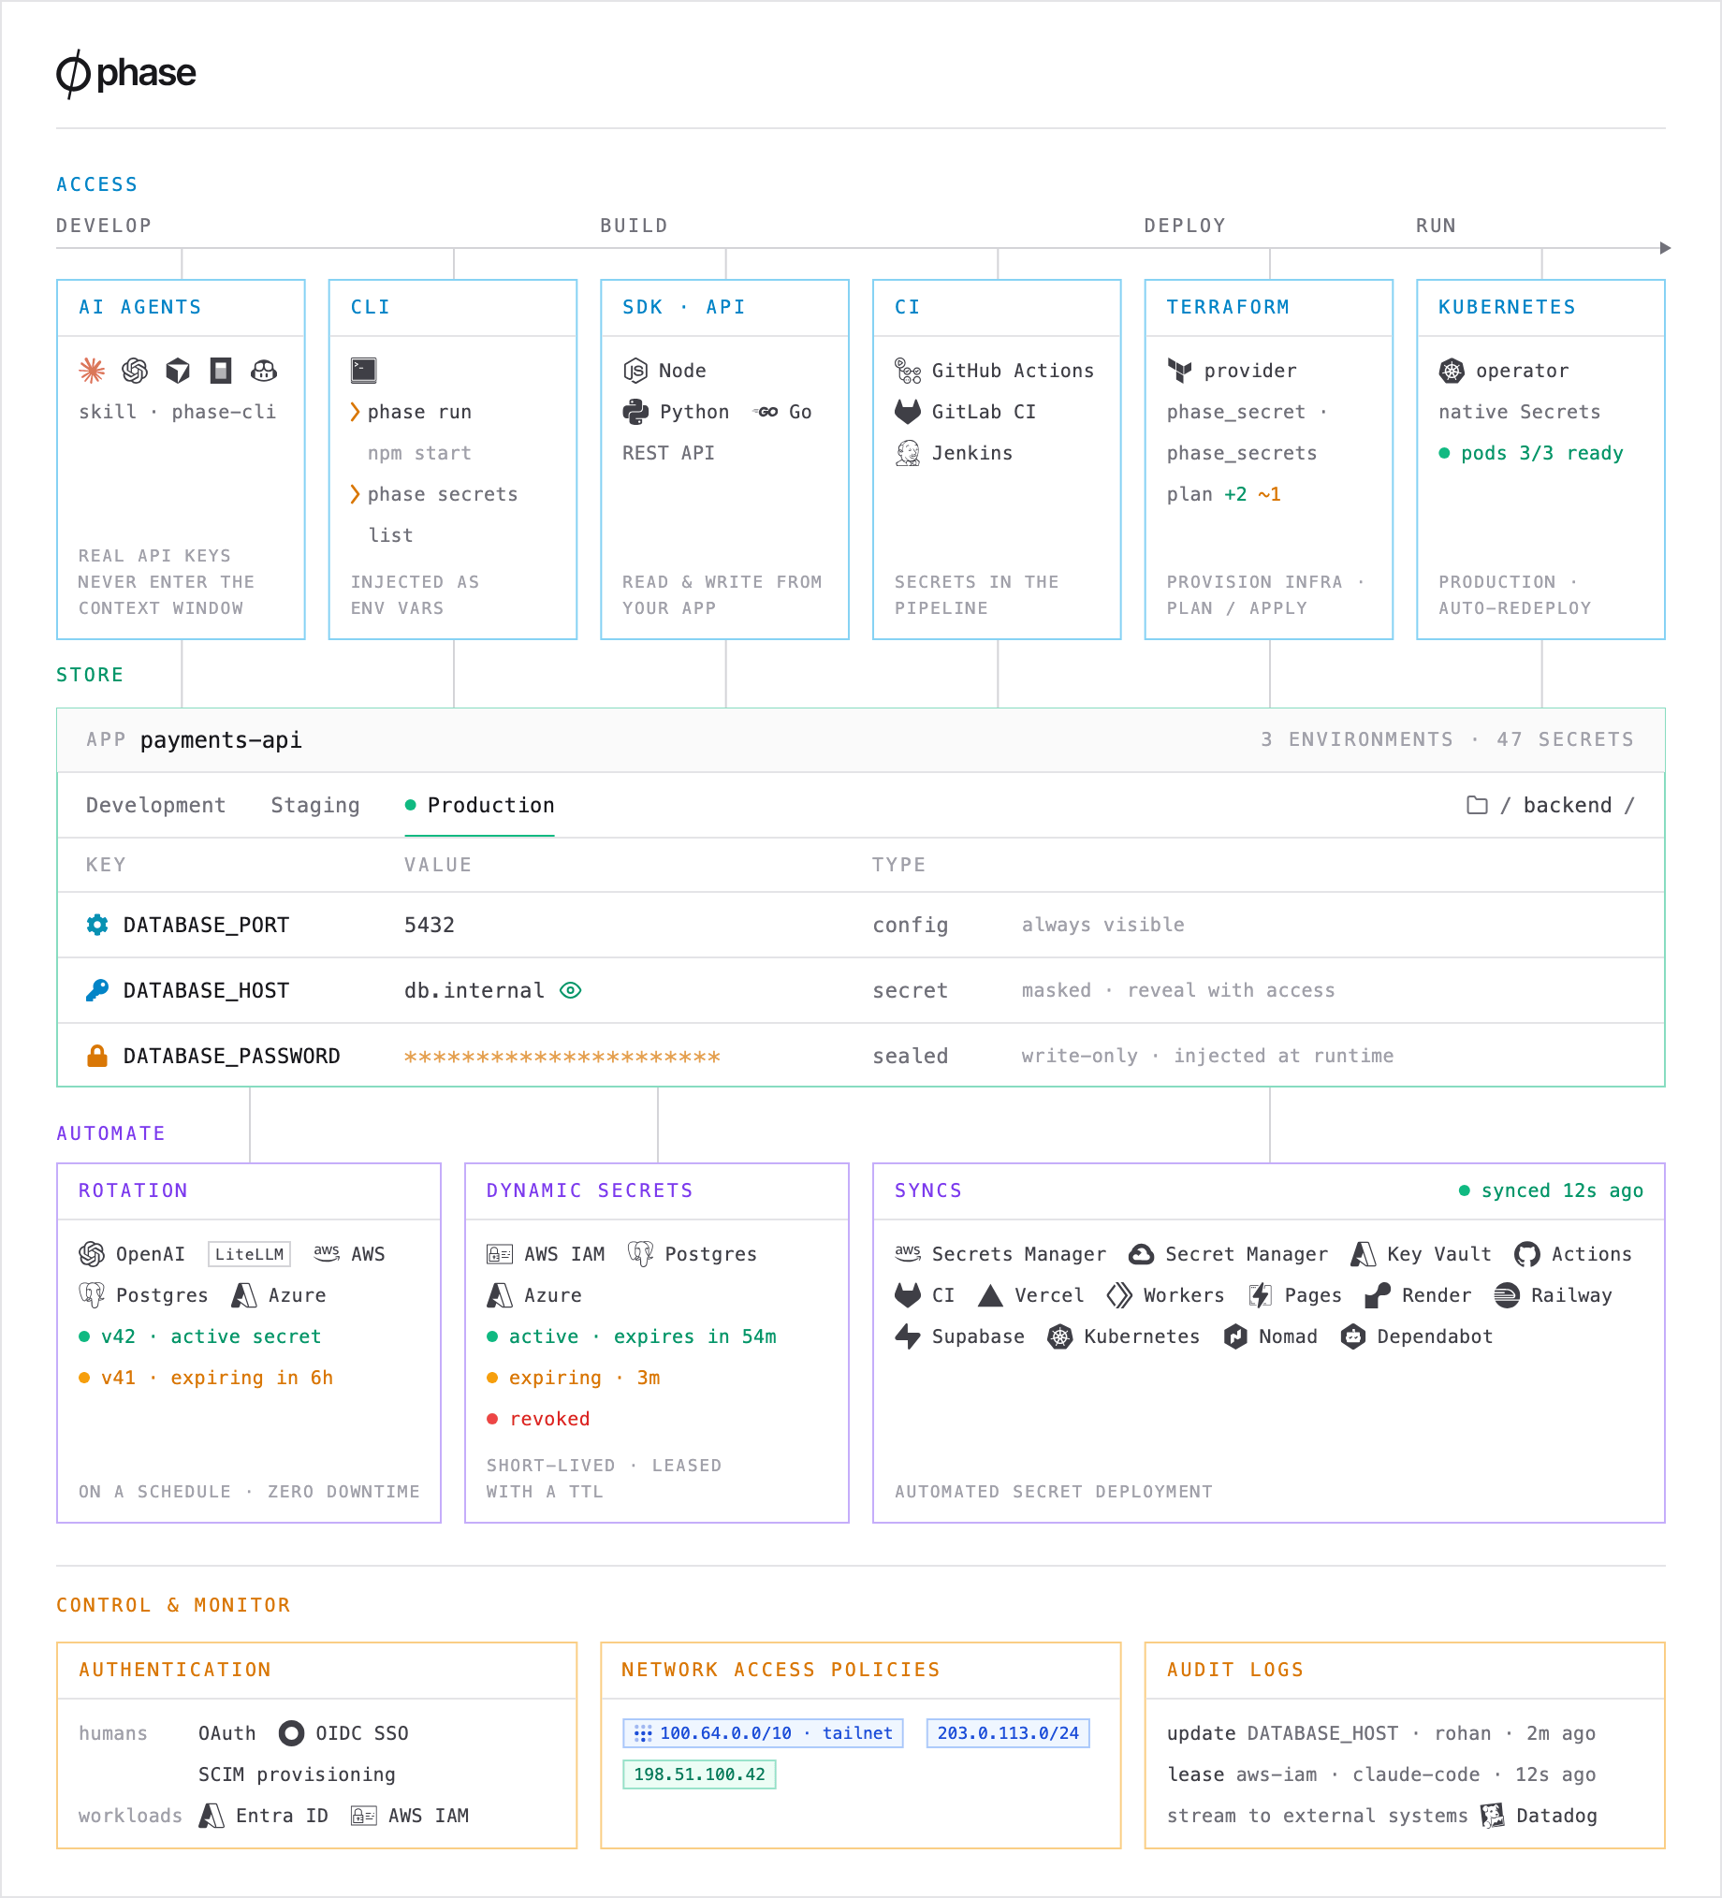This screenshot has height=1898, width=1722.
Task: Click the 203.0.113.0/24 network chip
Action: click(1008, 1733)
